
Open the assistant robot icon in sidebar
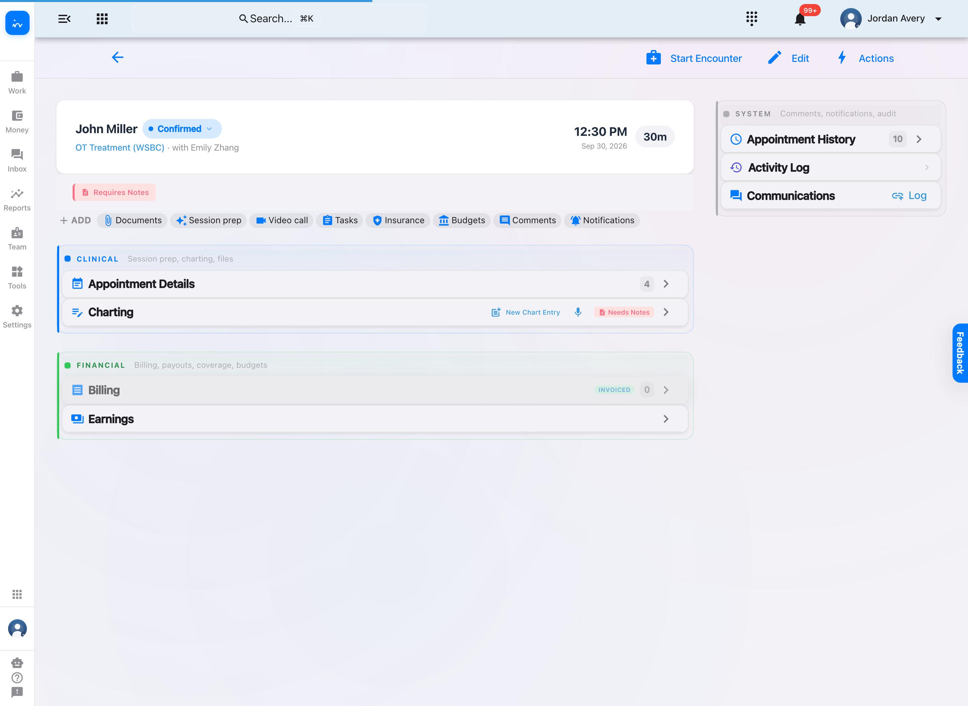[17, 663]
